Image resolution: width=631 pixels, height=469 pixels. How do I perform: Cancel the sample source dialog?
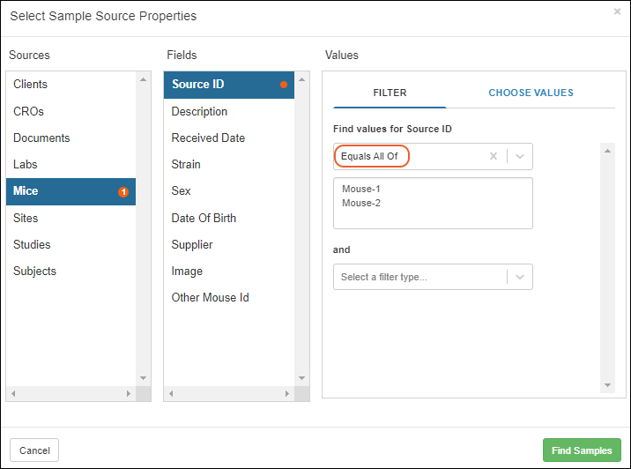pyautogui.click(x=34, y=450)
